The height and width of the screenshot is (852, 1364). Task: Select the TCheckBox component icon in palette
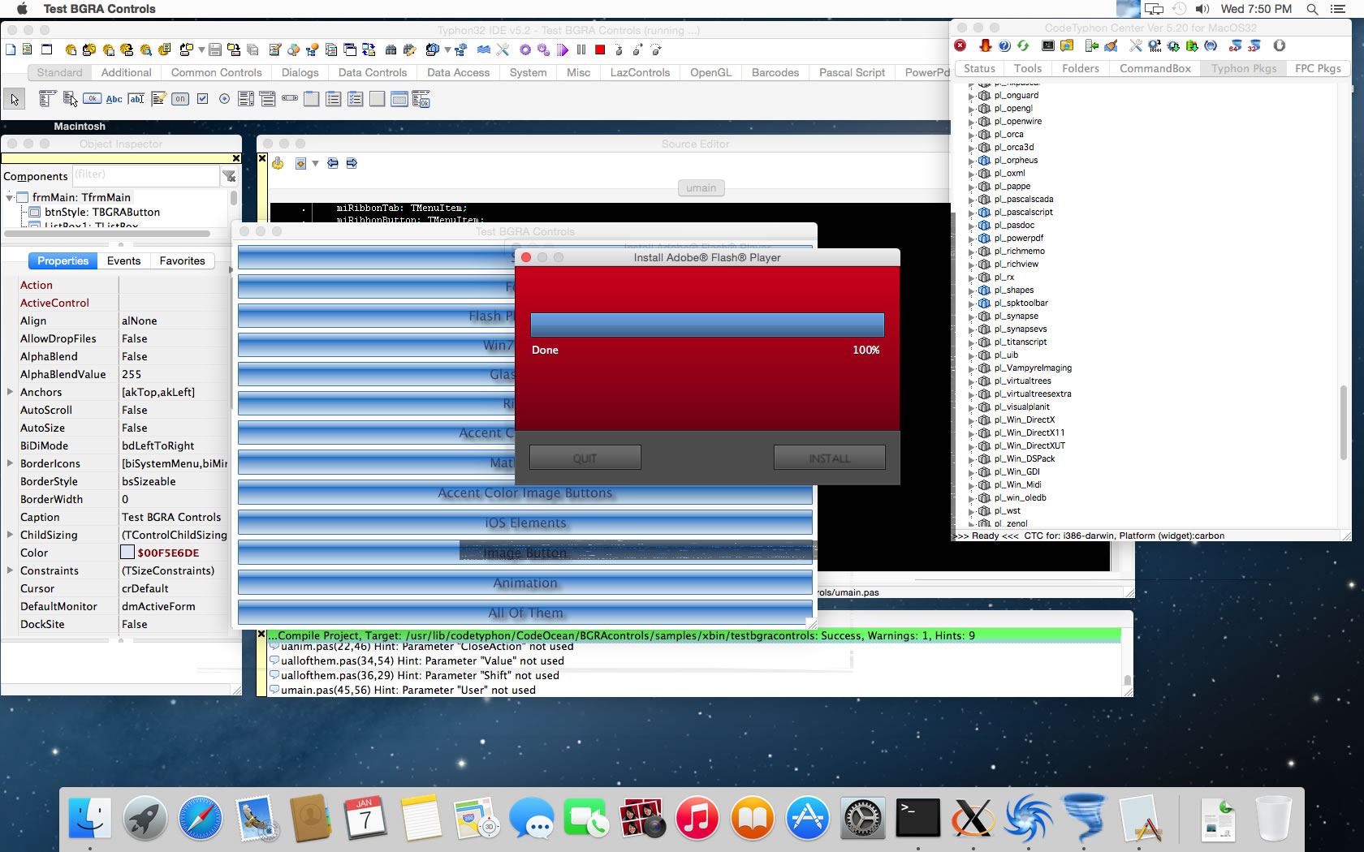pyautogui.click(x=202, y=99)
